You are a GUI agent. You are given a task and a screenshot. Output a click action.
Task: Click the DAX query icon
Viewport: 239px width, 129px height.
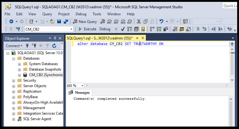pos(130,21)
